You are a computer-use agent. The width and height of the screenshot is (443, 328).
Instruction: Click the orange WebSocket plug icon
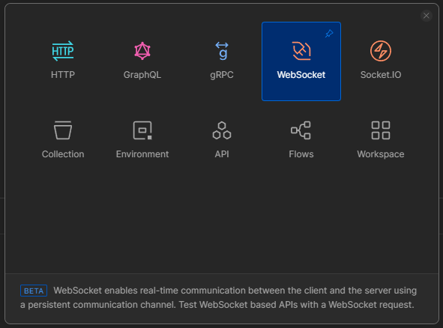301,51
